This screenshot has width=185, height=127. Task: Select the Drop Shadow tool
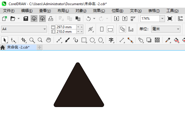(149, 40)
